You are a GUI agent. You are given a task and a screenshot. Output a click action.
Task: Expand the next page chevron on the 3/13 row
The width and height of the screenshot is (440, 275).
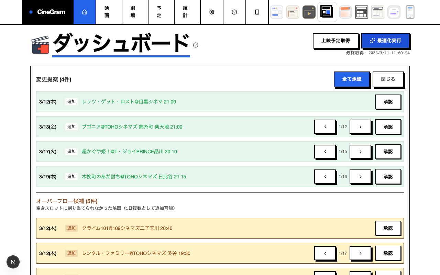[360, 126]
